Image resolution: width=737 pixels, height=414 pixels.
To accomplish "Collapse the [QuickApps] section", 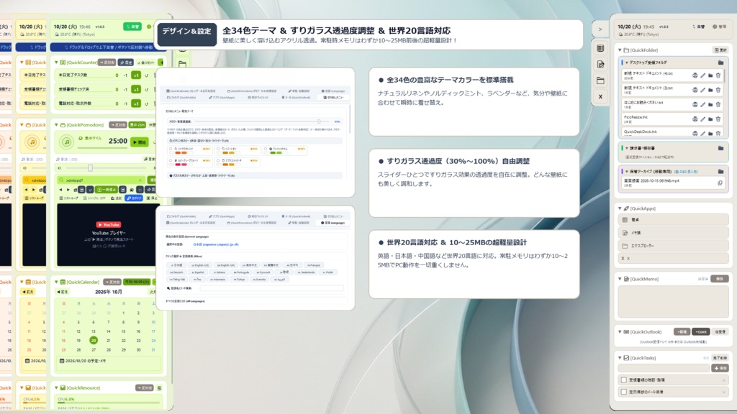I will pos(620,208).
